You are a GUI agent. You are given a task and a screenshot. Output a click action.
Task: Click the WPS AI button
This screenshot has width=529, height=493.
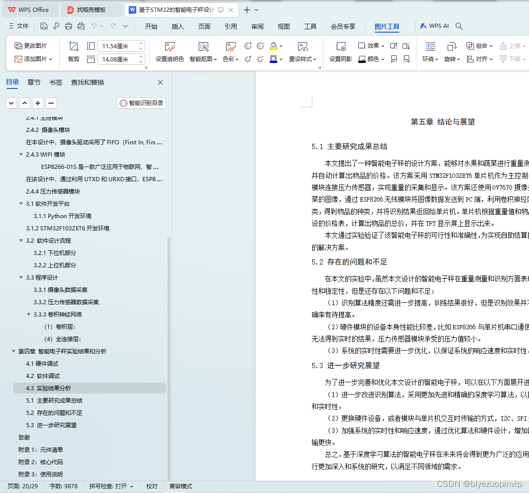tap(434, 26)
